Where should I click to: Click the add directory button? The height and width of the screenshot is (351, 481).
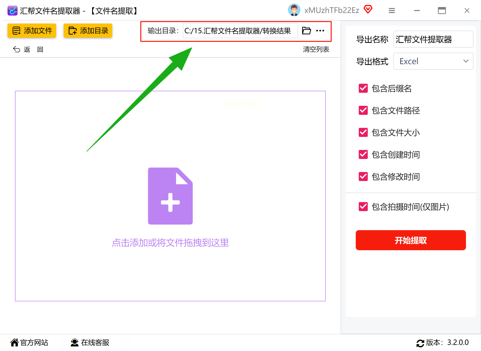click(x=88, y=31)
